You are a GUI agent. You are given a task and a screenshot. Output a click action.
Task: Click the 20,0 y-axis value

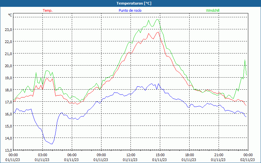coord(8,66)
